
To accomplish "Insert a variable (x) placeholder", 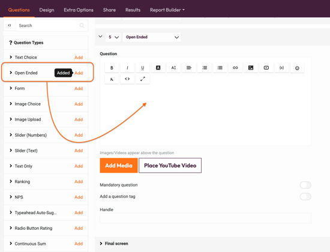I will (x=281, y=68).
